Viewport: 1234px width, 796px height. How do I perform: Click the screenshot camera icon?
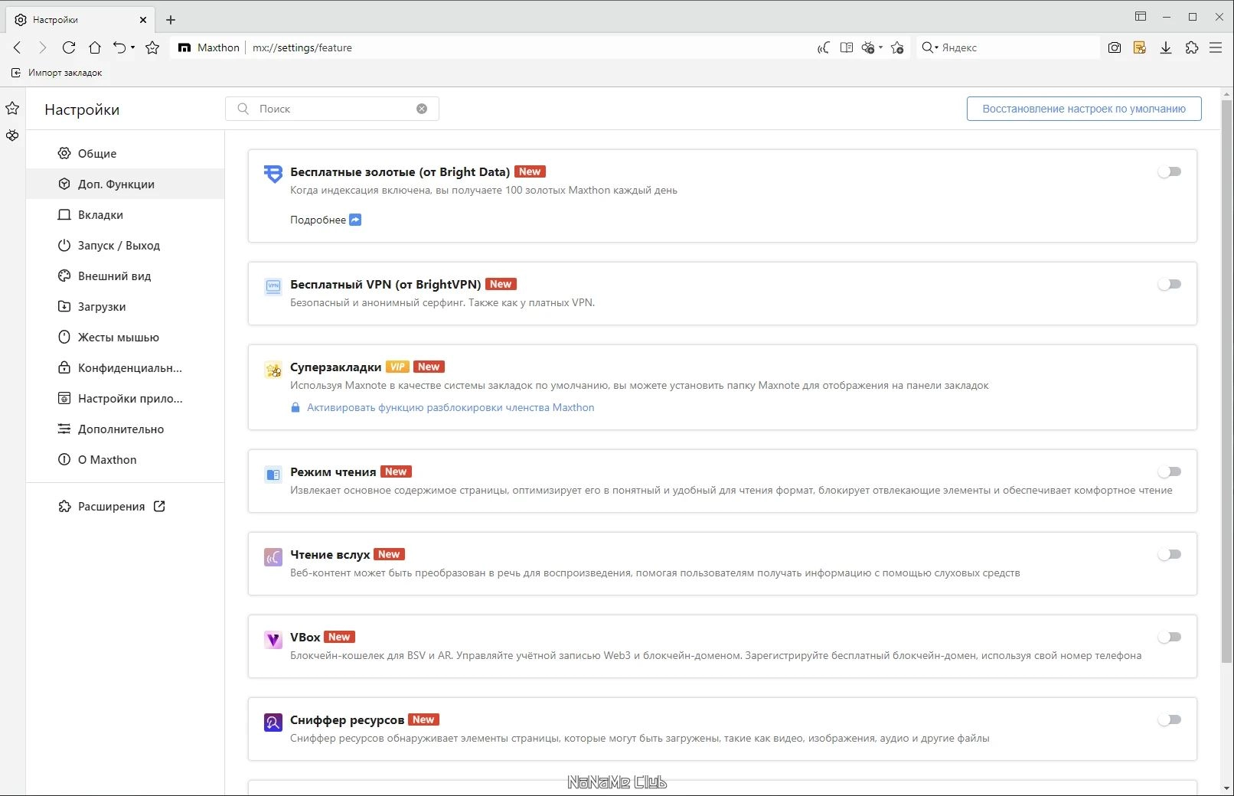pos(1115,47)
